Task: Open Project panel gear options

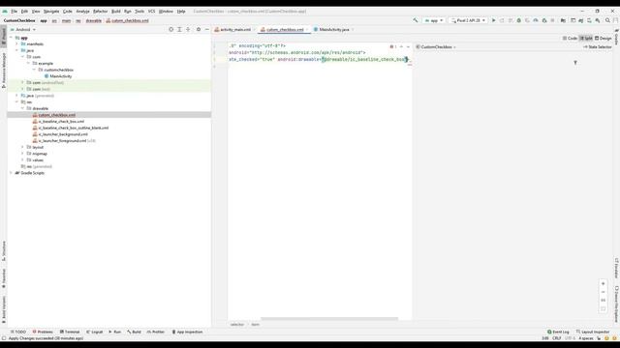Action: (x=199, y=30)
